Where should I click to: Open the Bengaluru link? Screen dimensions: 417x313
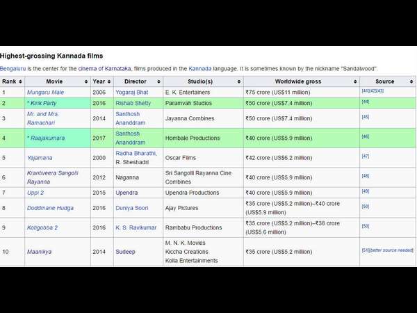[x=13, y=69]
